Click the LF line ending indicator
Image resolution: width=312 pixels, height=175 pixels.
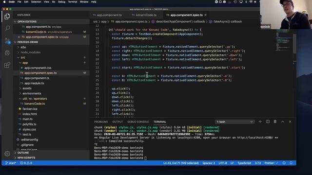(x=232, y=163)
